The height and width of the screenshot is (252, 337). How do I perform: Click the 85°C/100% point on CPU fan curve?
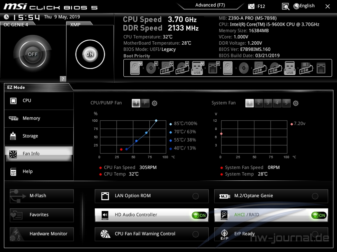[x=156, y=121]
